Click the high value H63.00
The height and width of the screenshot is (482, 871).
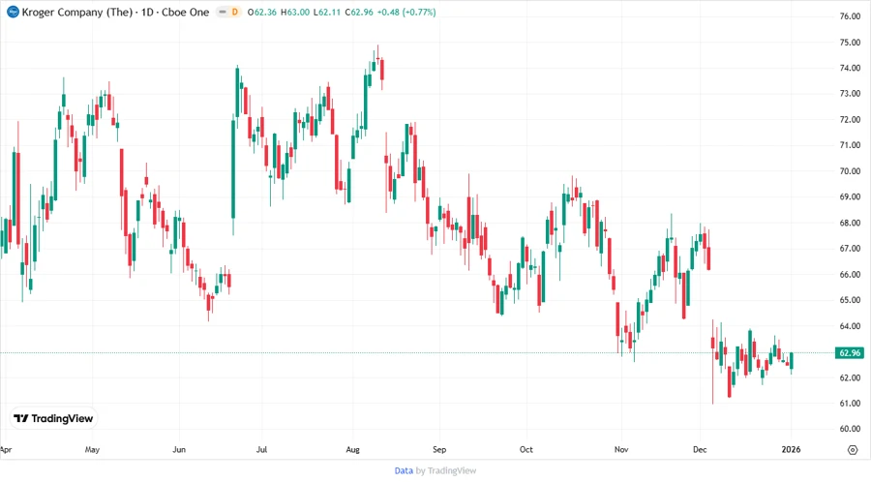[x=295, y=12]
